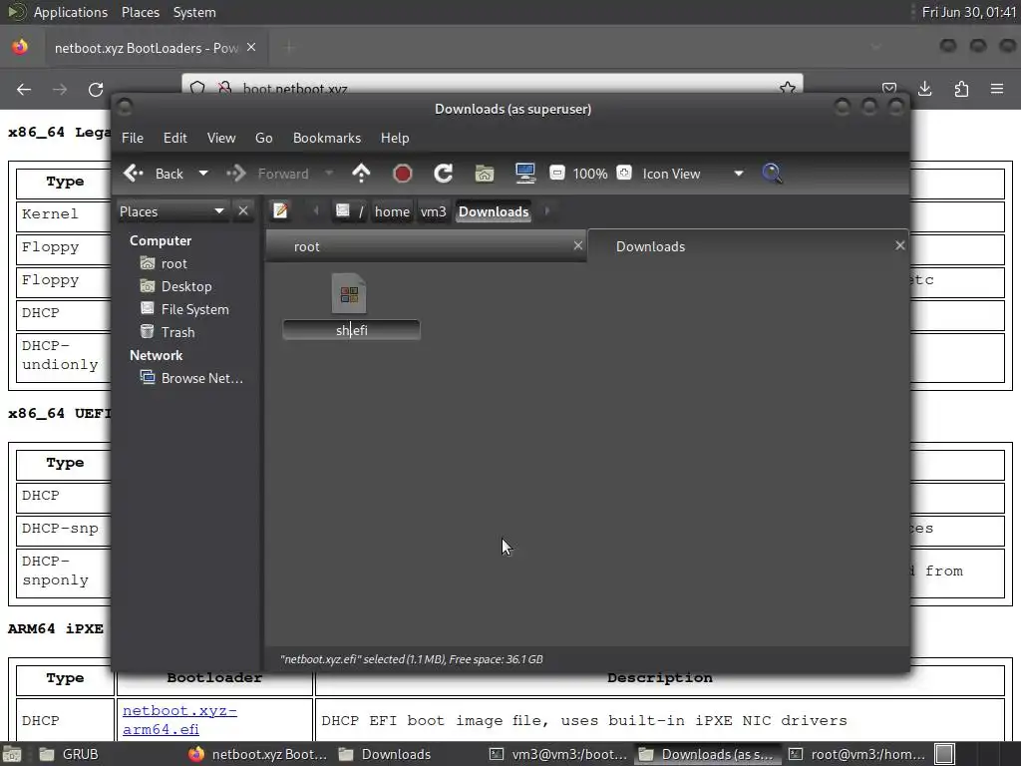1021x766 pixels.
Task: Reload the page in Firefox
Action: [x=96, y=89]
